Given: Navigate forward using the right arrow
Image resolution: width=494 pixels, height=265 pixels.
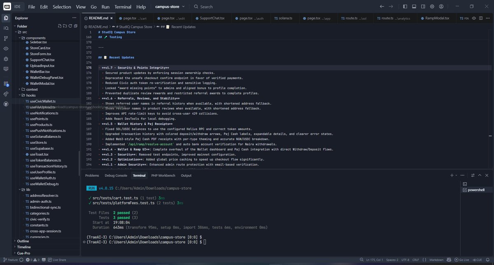Looking at the screenshot, I should click(x=391, y=7).
